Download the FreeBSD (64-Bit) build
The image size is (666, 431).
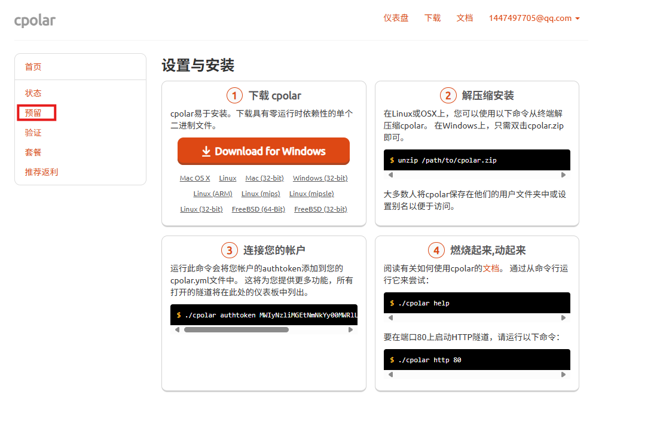coord(258,209)
